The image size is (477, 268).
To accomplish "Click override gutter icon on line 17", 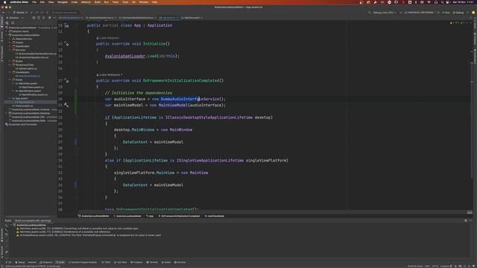I will [66, 80].
